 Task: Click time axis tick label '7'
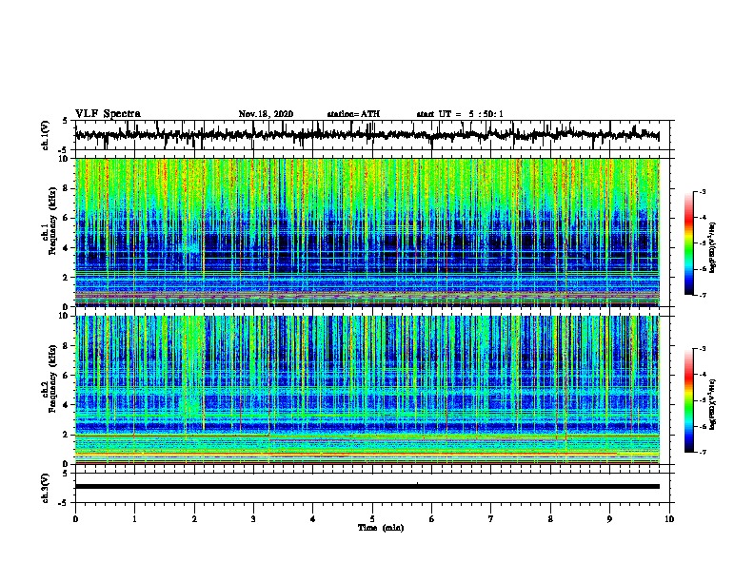pos(491,519)
